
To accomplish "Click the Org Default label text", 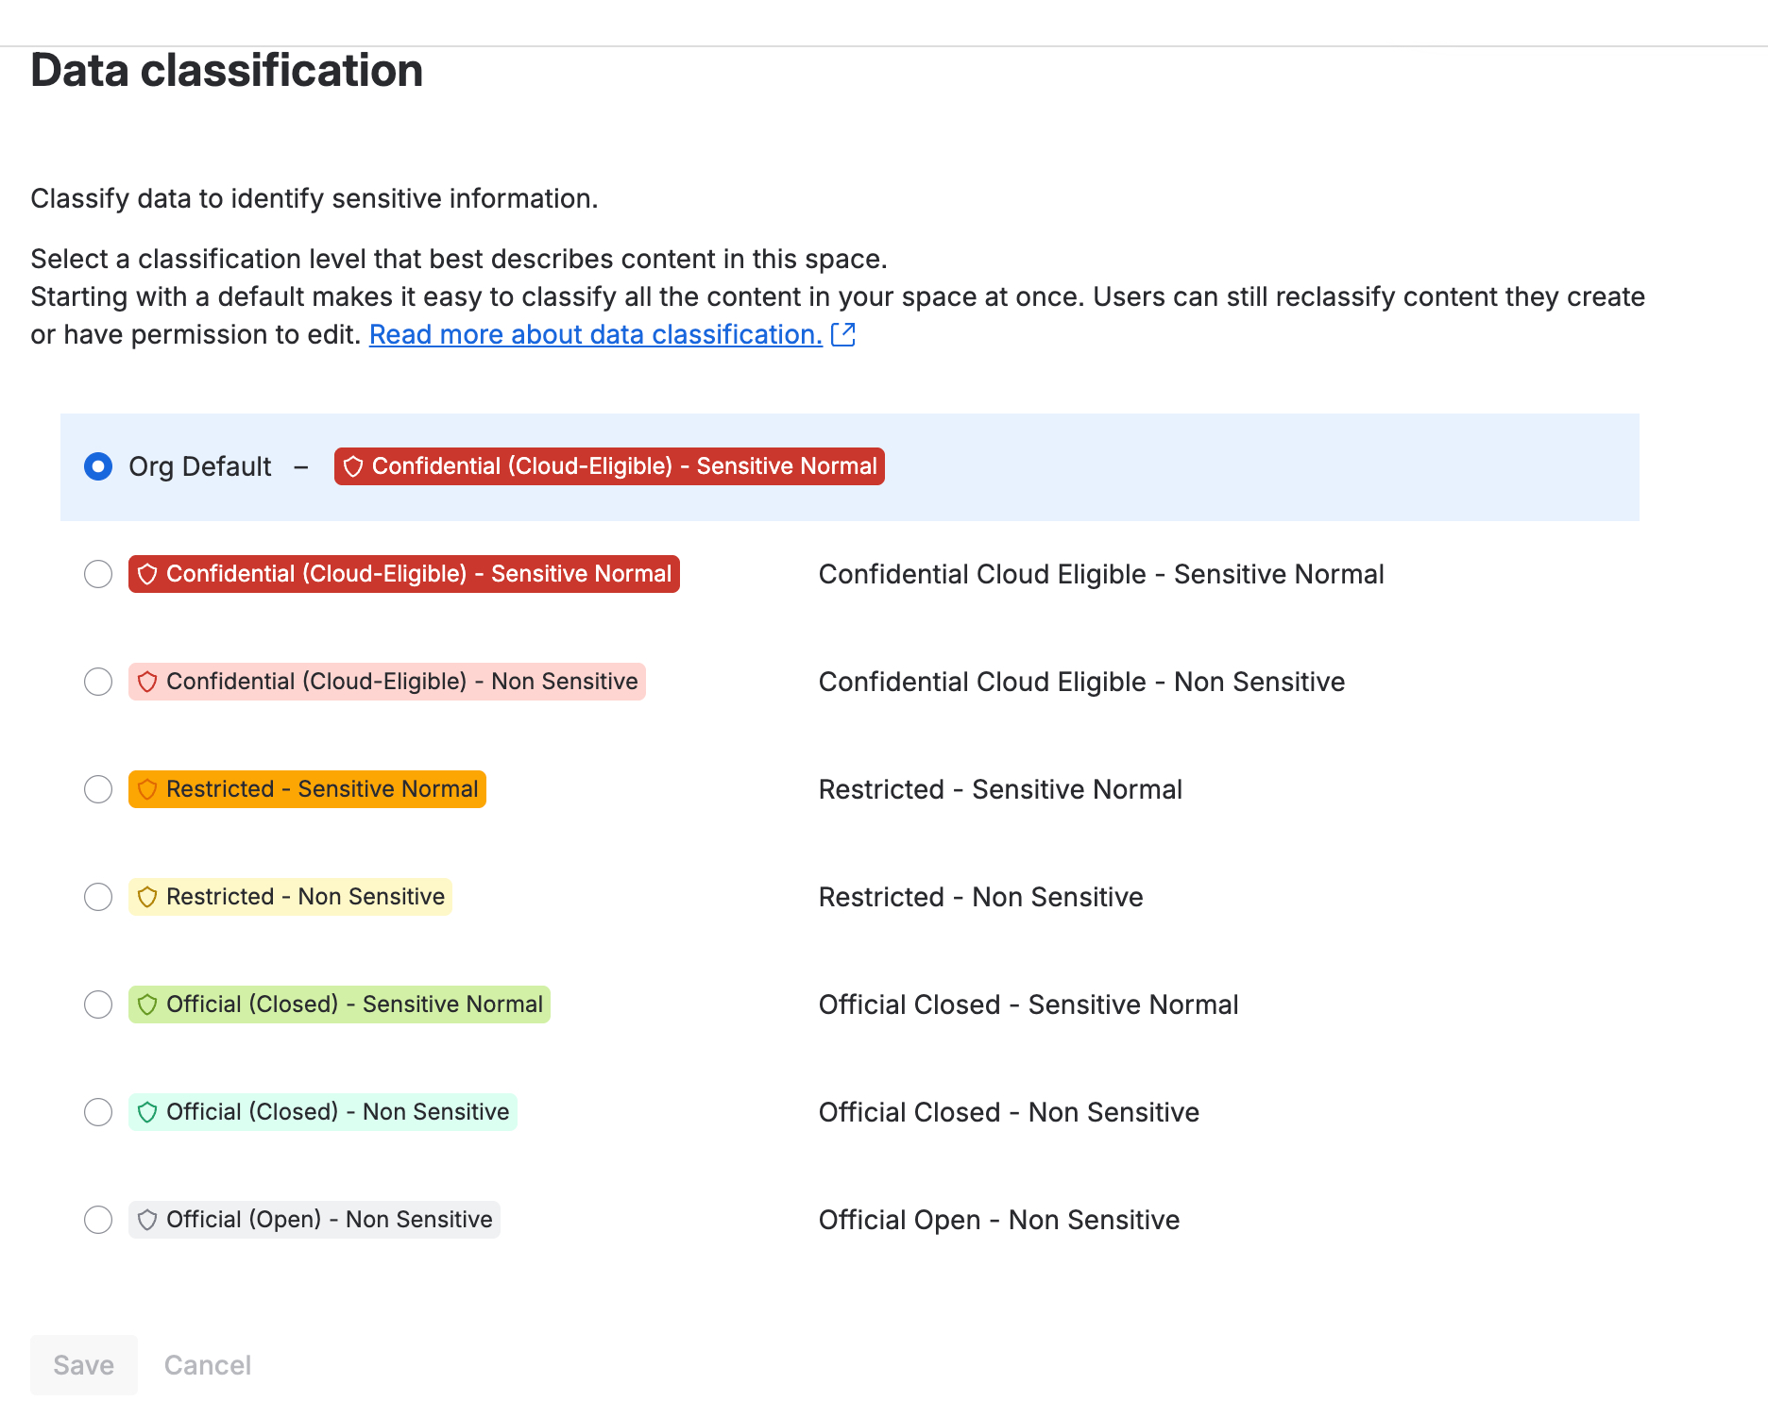I will tap(200, 466).
